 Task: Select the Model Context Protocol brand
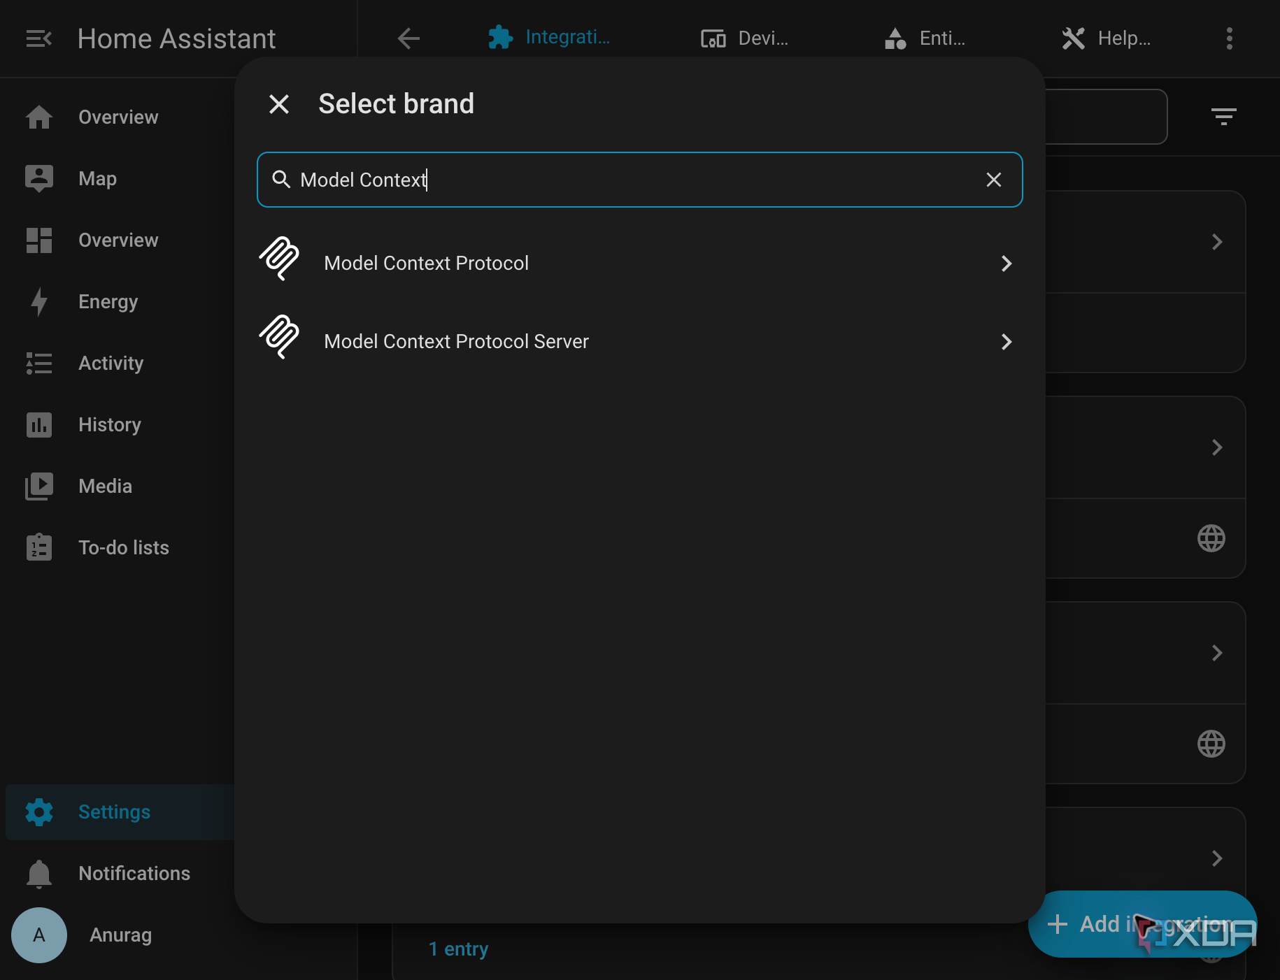coord(639,264)
